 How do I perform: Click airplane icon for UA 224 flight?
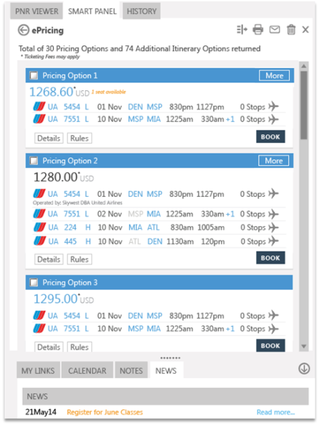coord(274,227)
